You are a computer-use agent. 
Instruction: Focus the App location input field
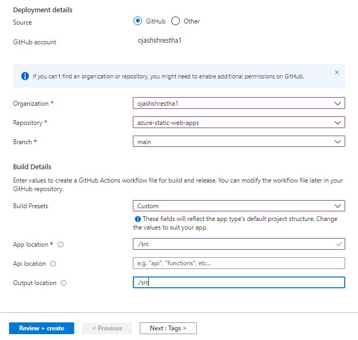click(239, 244)
